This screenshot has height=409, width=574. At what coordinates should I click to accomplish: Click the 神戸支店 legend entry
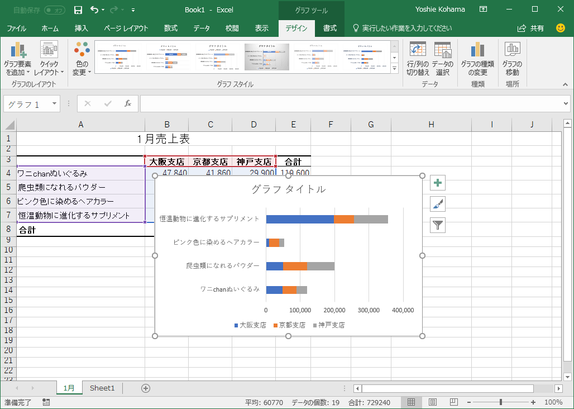pos(329,325)
